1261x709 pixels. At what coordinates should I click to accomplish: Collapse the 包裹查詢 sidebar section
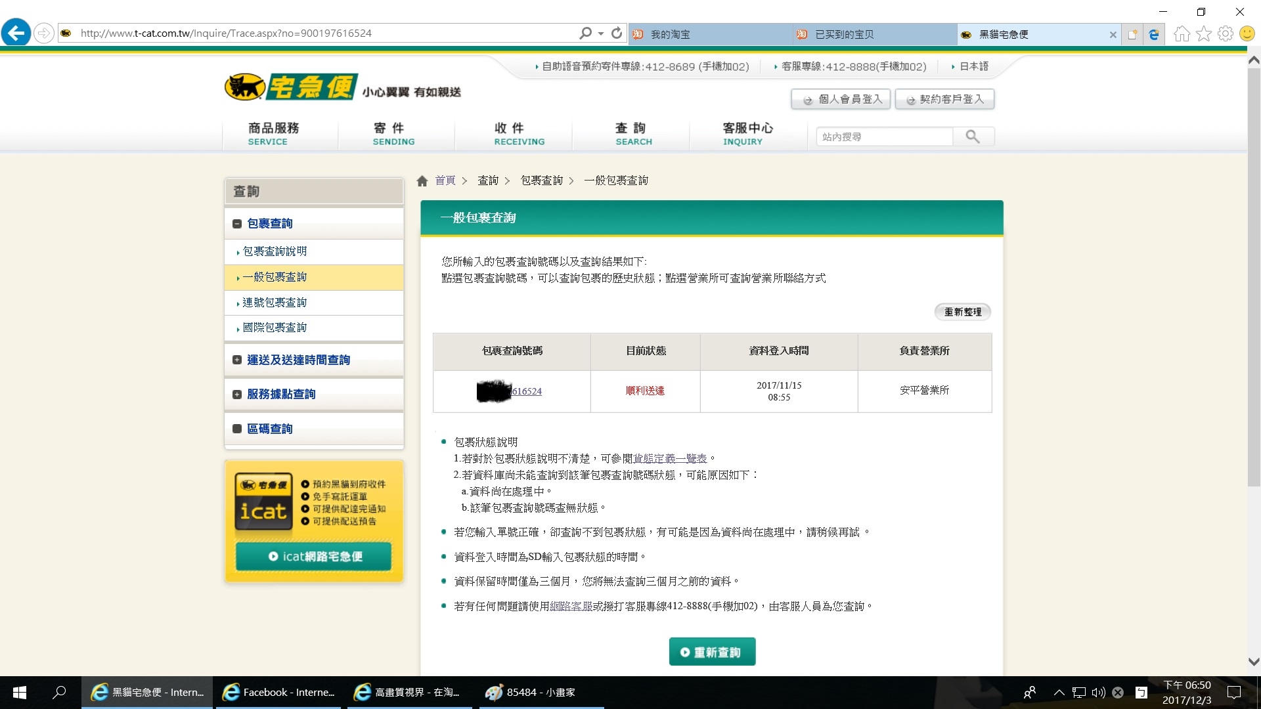[237, 224]
